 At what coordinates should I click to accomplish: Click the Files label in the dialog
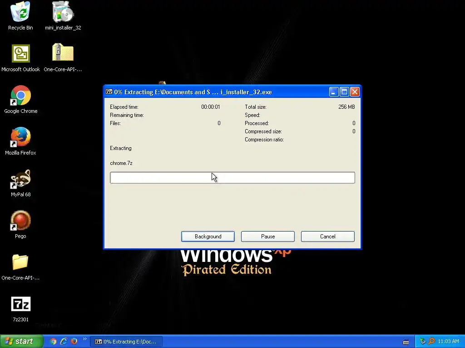[x=115, y=123]
